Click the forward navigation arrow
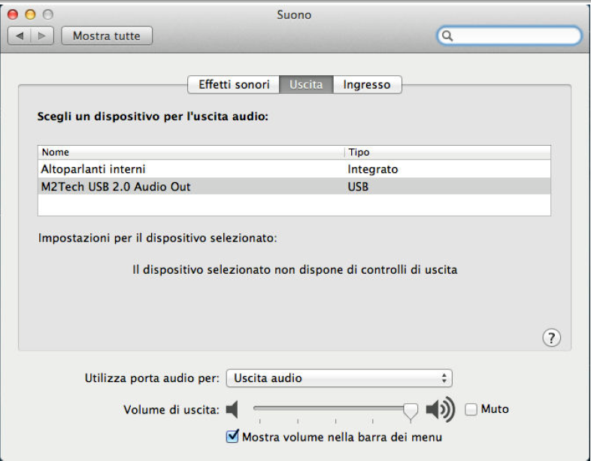 click(x=42, y=36)
